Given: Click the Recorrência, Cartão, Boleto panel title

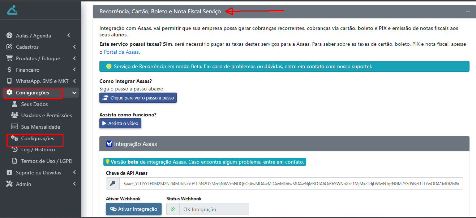Looking at the screenshot, I should click(160, 12).
